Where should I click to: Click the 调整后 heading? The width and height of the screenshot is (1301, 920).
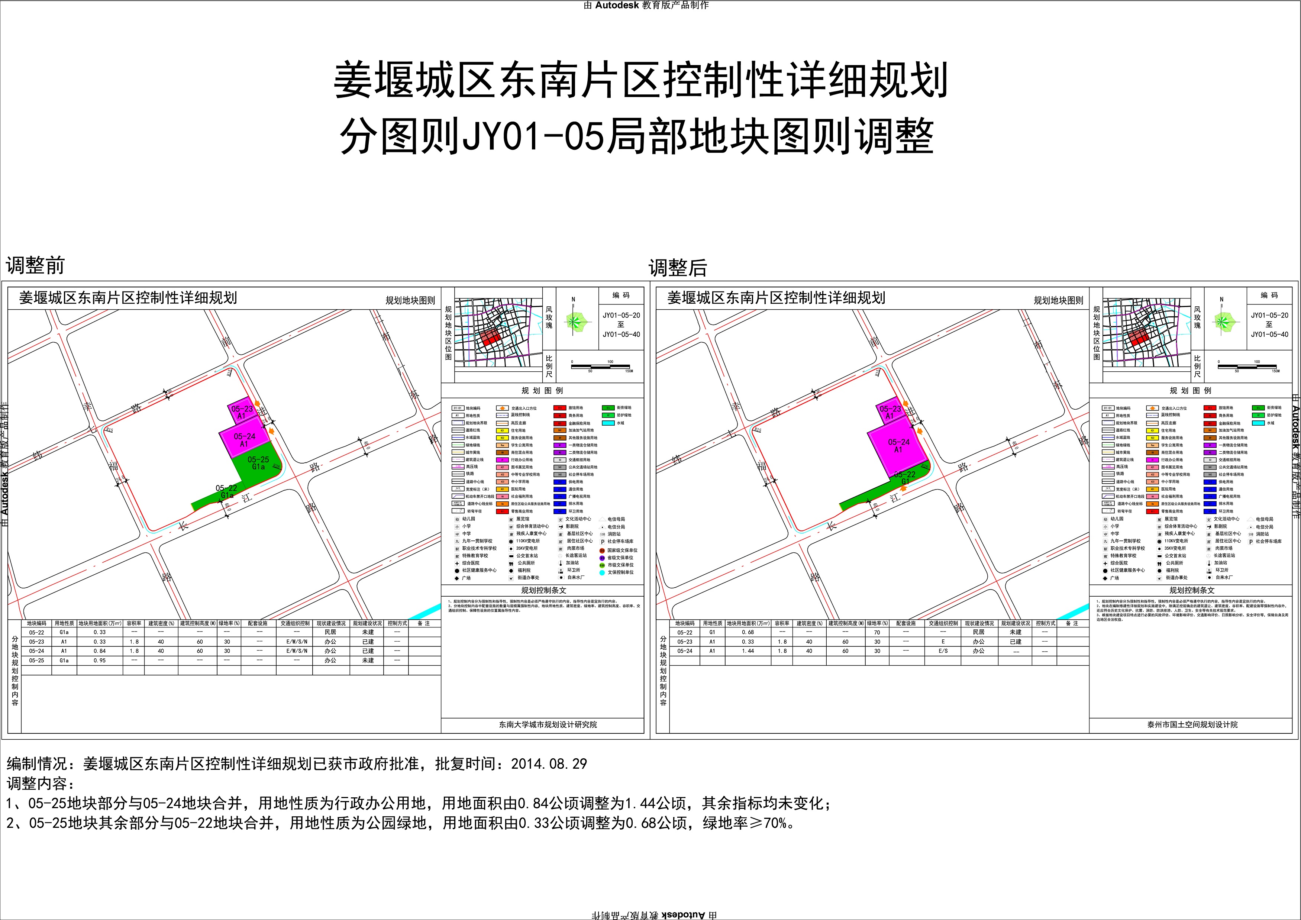coord(678,267)
